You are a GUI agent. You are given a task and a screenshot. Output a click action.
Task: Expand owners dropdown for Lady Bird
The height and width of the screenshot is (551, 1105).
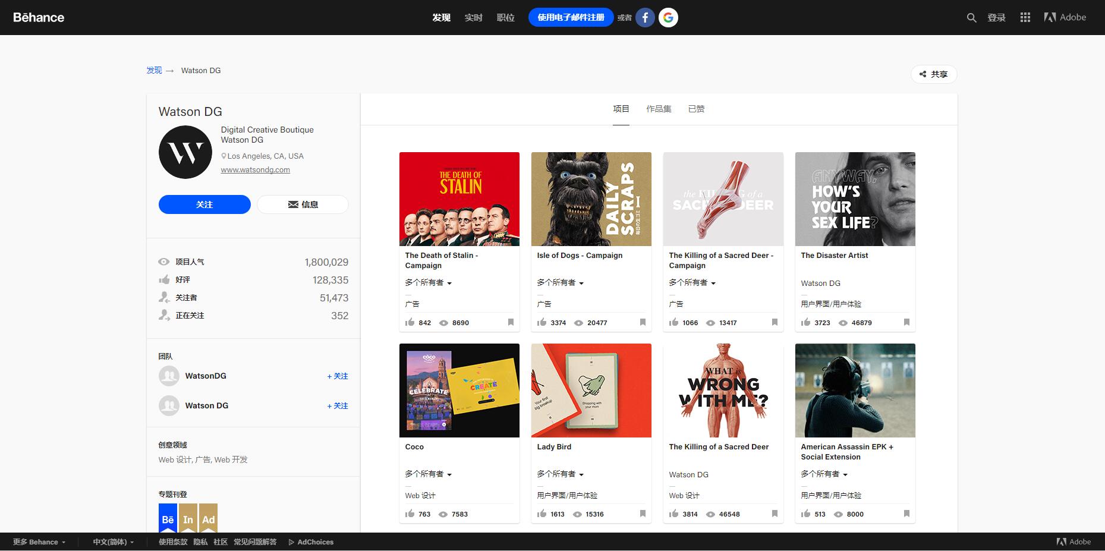point(561,474)
